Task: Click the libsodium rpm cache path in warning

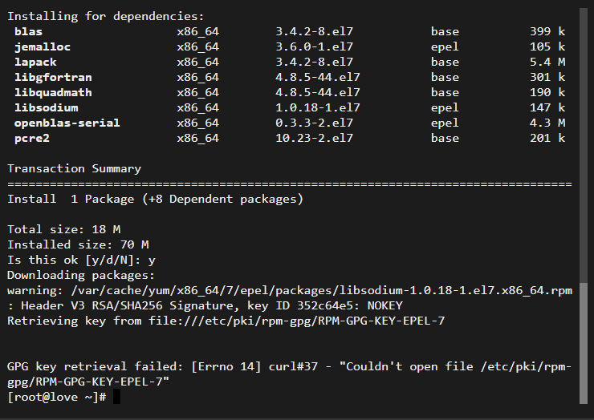Action: coord(322,291)
